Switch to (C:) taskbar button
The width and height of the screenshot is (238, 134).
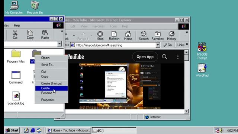click(x=114, y=131)
